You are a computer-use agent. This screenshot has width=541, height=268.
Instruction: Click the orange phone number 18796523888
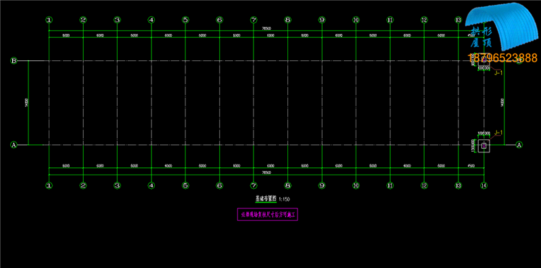pos(502,58)
